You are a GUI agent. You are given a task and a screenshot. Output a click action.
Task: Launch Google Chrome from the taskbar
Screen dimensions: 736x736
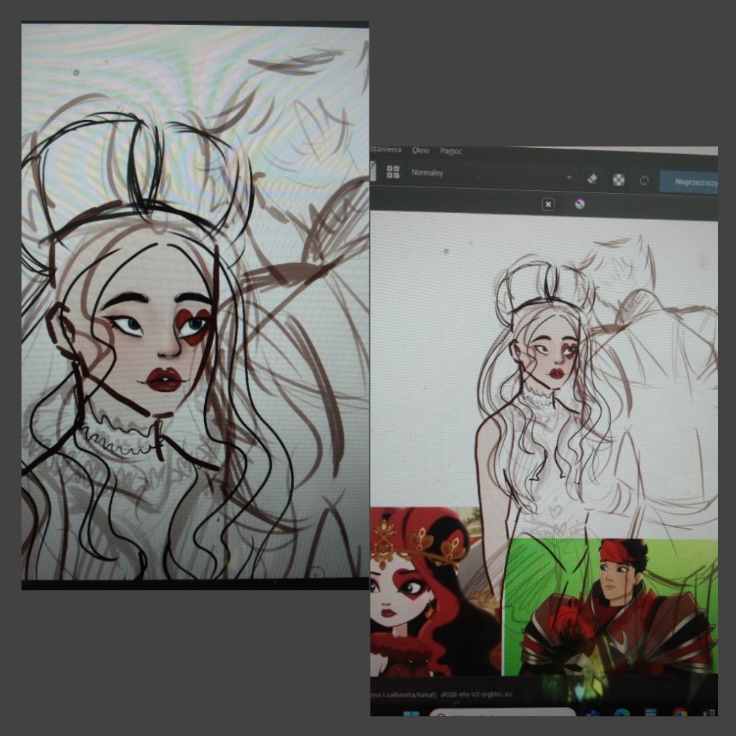click(680, 714)
